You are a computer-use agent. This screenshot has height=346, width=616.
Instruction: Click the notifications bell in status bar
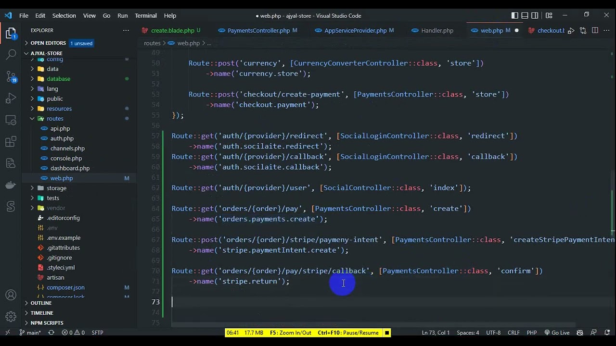(608, 333)
